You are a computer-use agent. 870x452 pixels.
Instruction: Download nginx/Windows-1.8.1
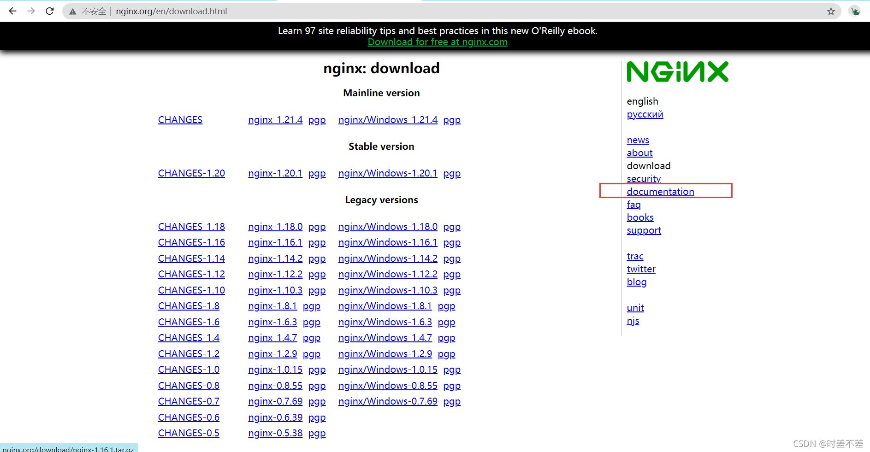[385, 306]
